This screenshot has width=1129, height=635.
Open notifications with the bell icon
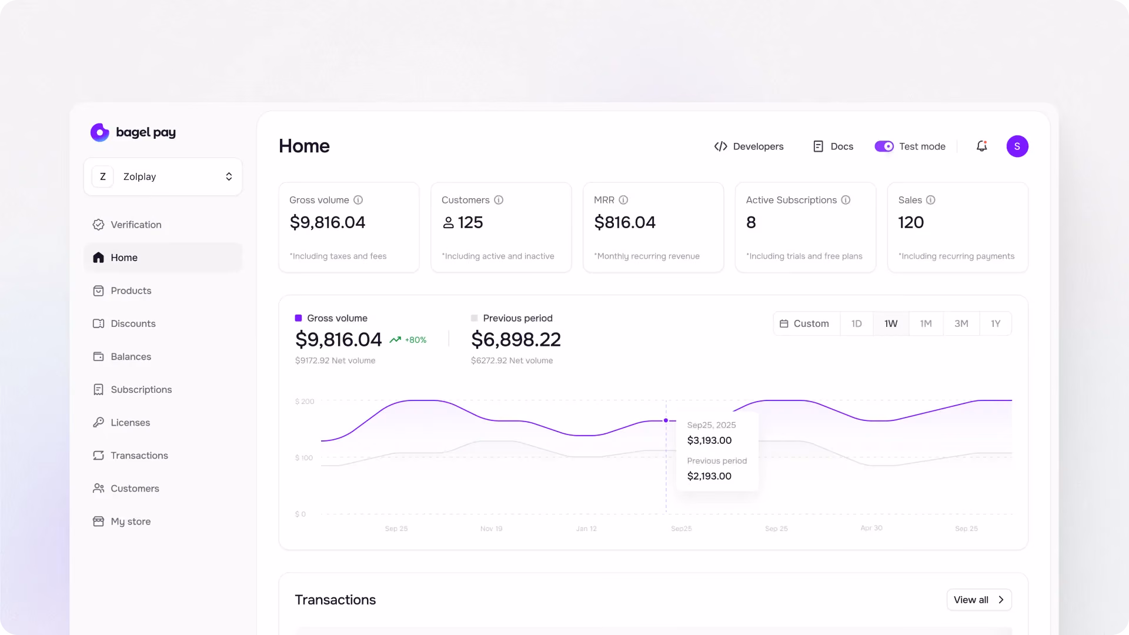pos(981,146)
